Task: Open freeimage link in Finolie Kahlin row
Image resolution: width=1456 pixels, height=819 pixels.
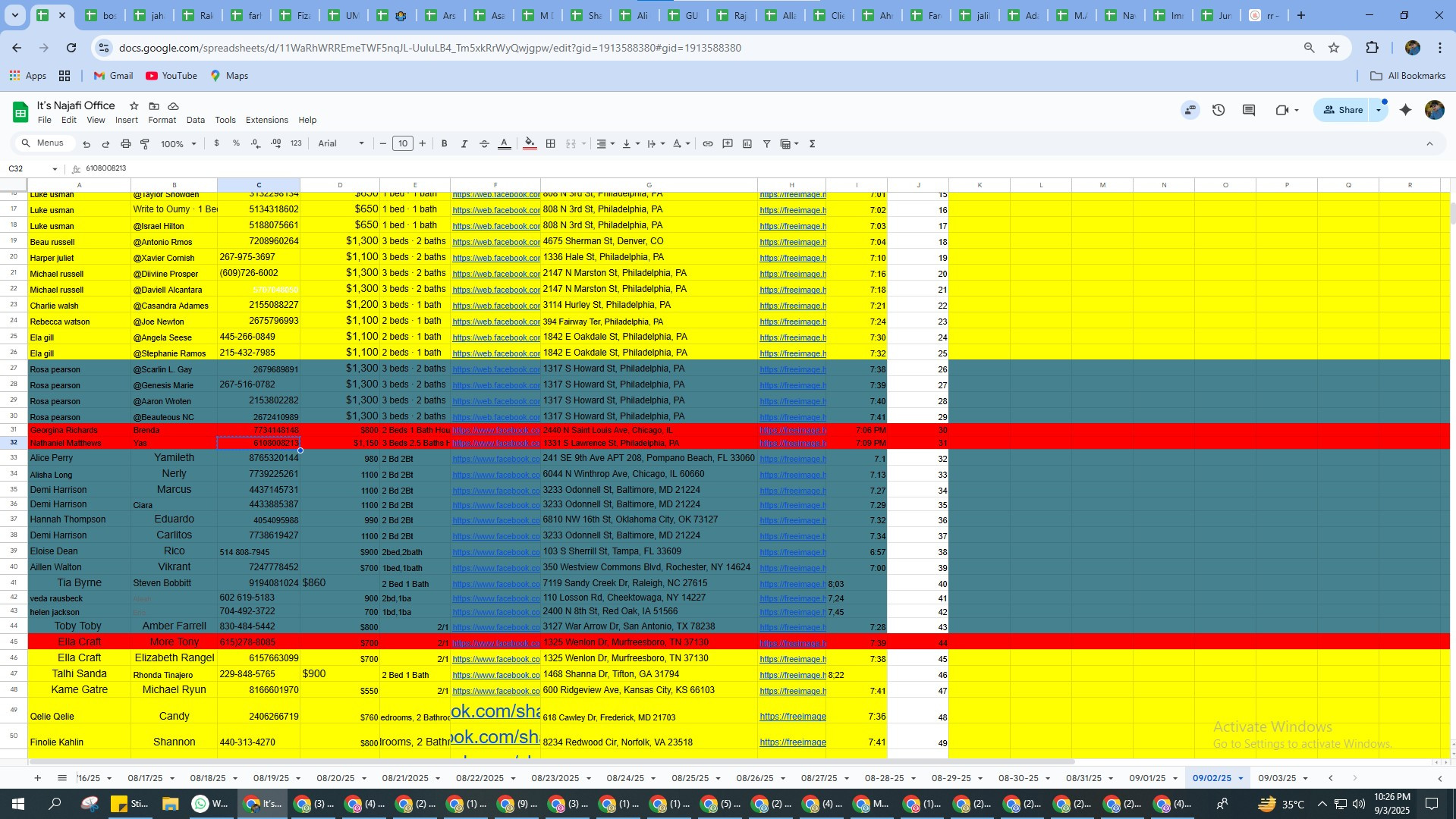Action: tap(793, 742)
